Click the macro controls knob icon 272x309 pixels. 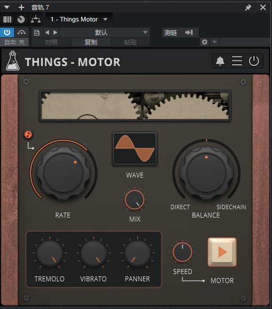(21, 19)
